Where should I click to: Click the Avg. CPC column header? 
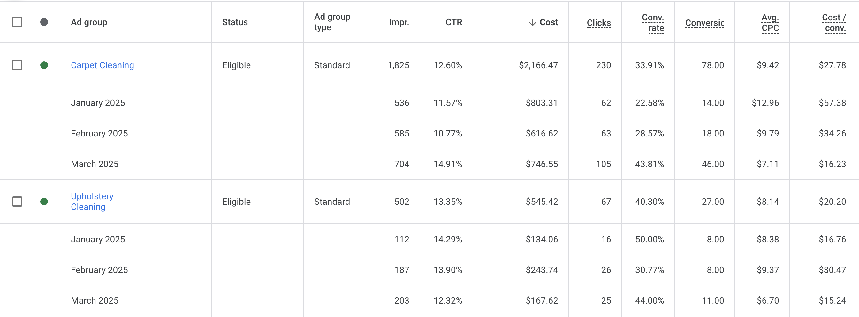point(770,23)
